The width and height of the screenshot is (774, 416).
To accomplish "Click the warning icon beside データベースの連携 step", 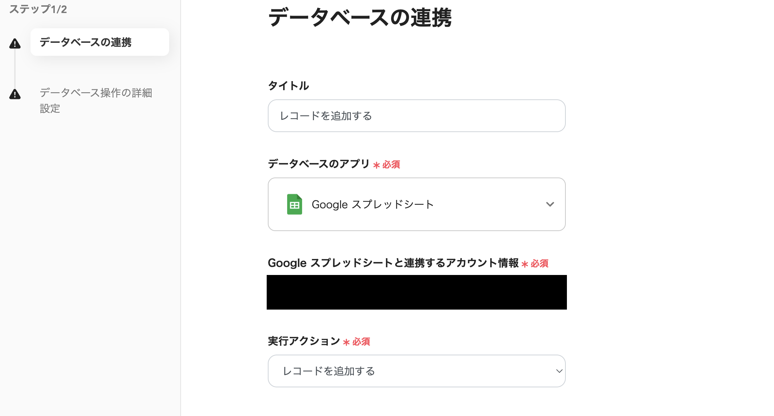I will pyautogui.click(x=15, y=44).
